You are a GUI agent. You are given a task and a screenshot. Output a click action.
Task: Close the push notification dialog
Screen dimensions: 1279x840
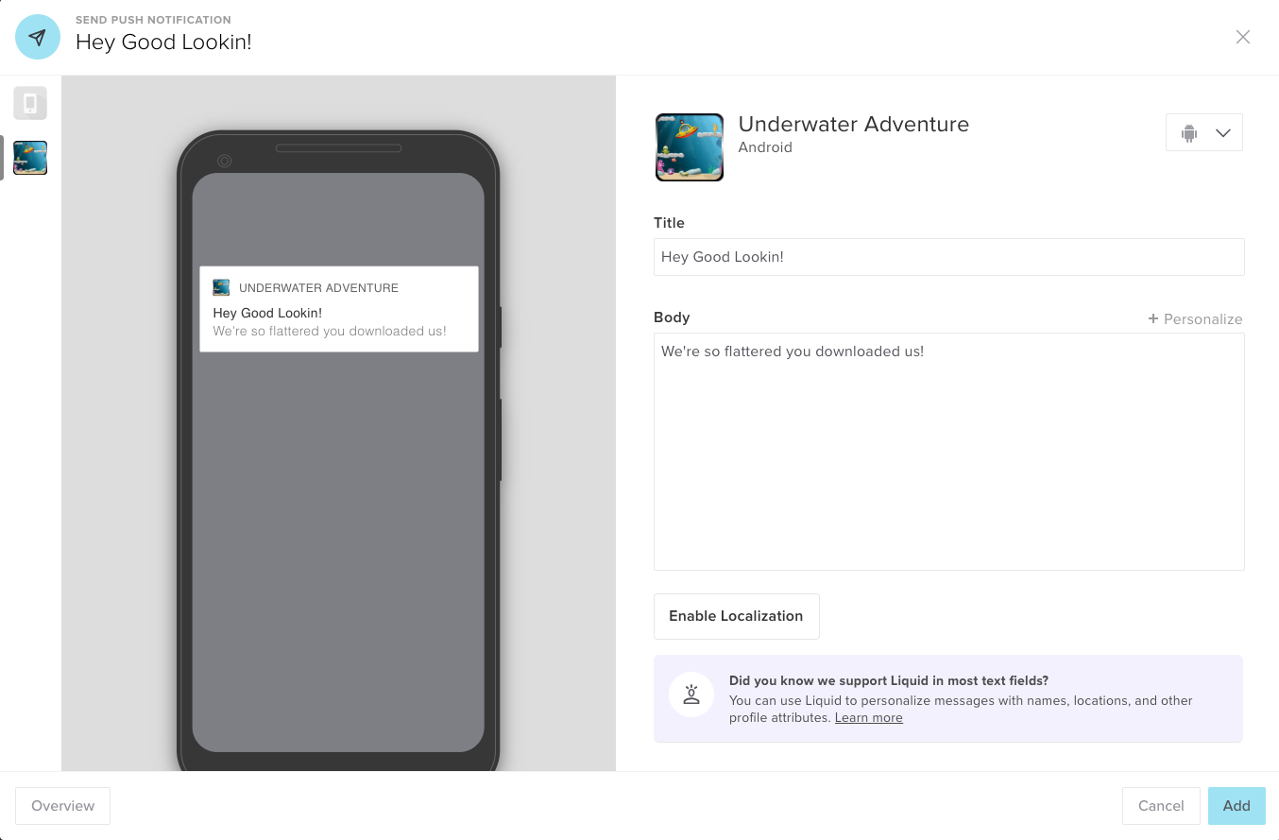(1243, 37)
